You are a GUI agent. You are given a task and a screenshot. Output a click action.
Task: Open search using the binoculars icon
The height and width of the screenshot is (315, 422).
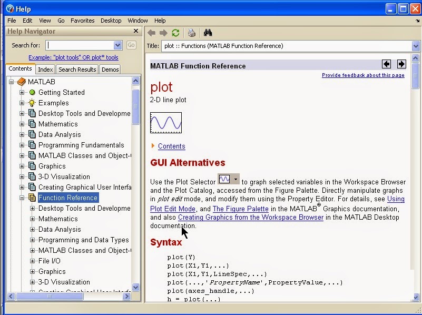[x=207, y=32]
